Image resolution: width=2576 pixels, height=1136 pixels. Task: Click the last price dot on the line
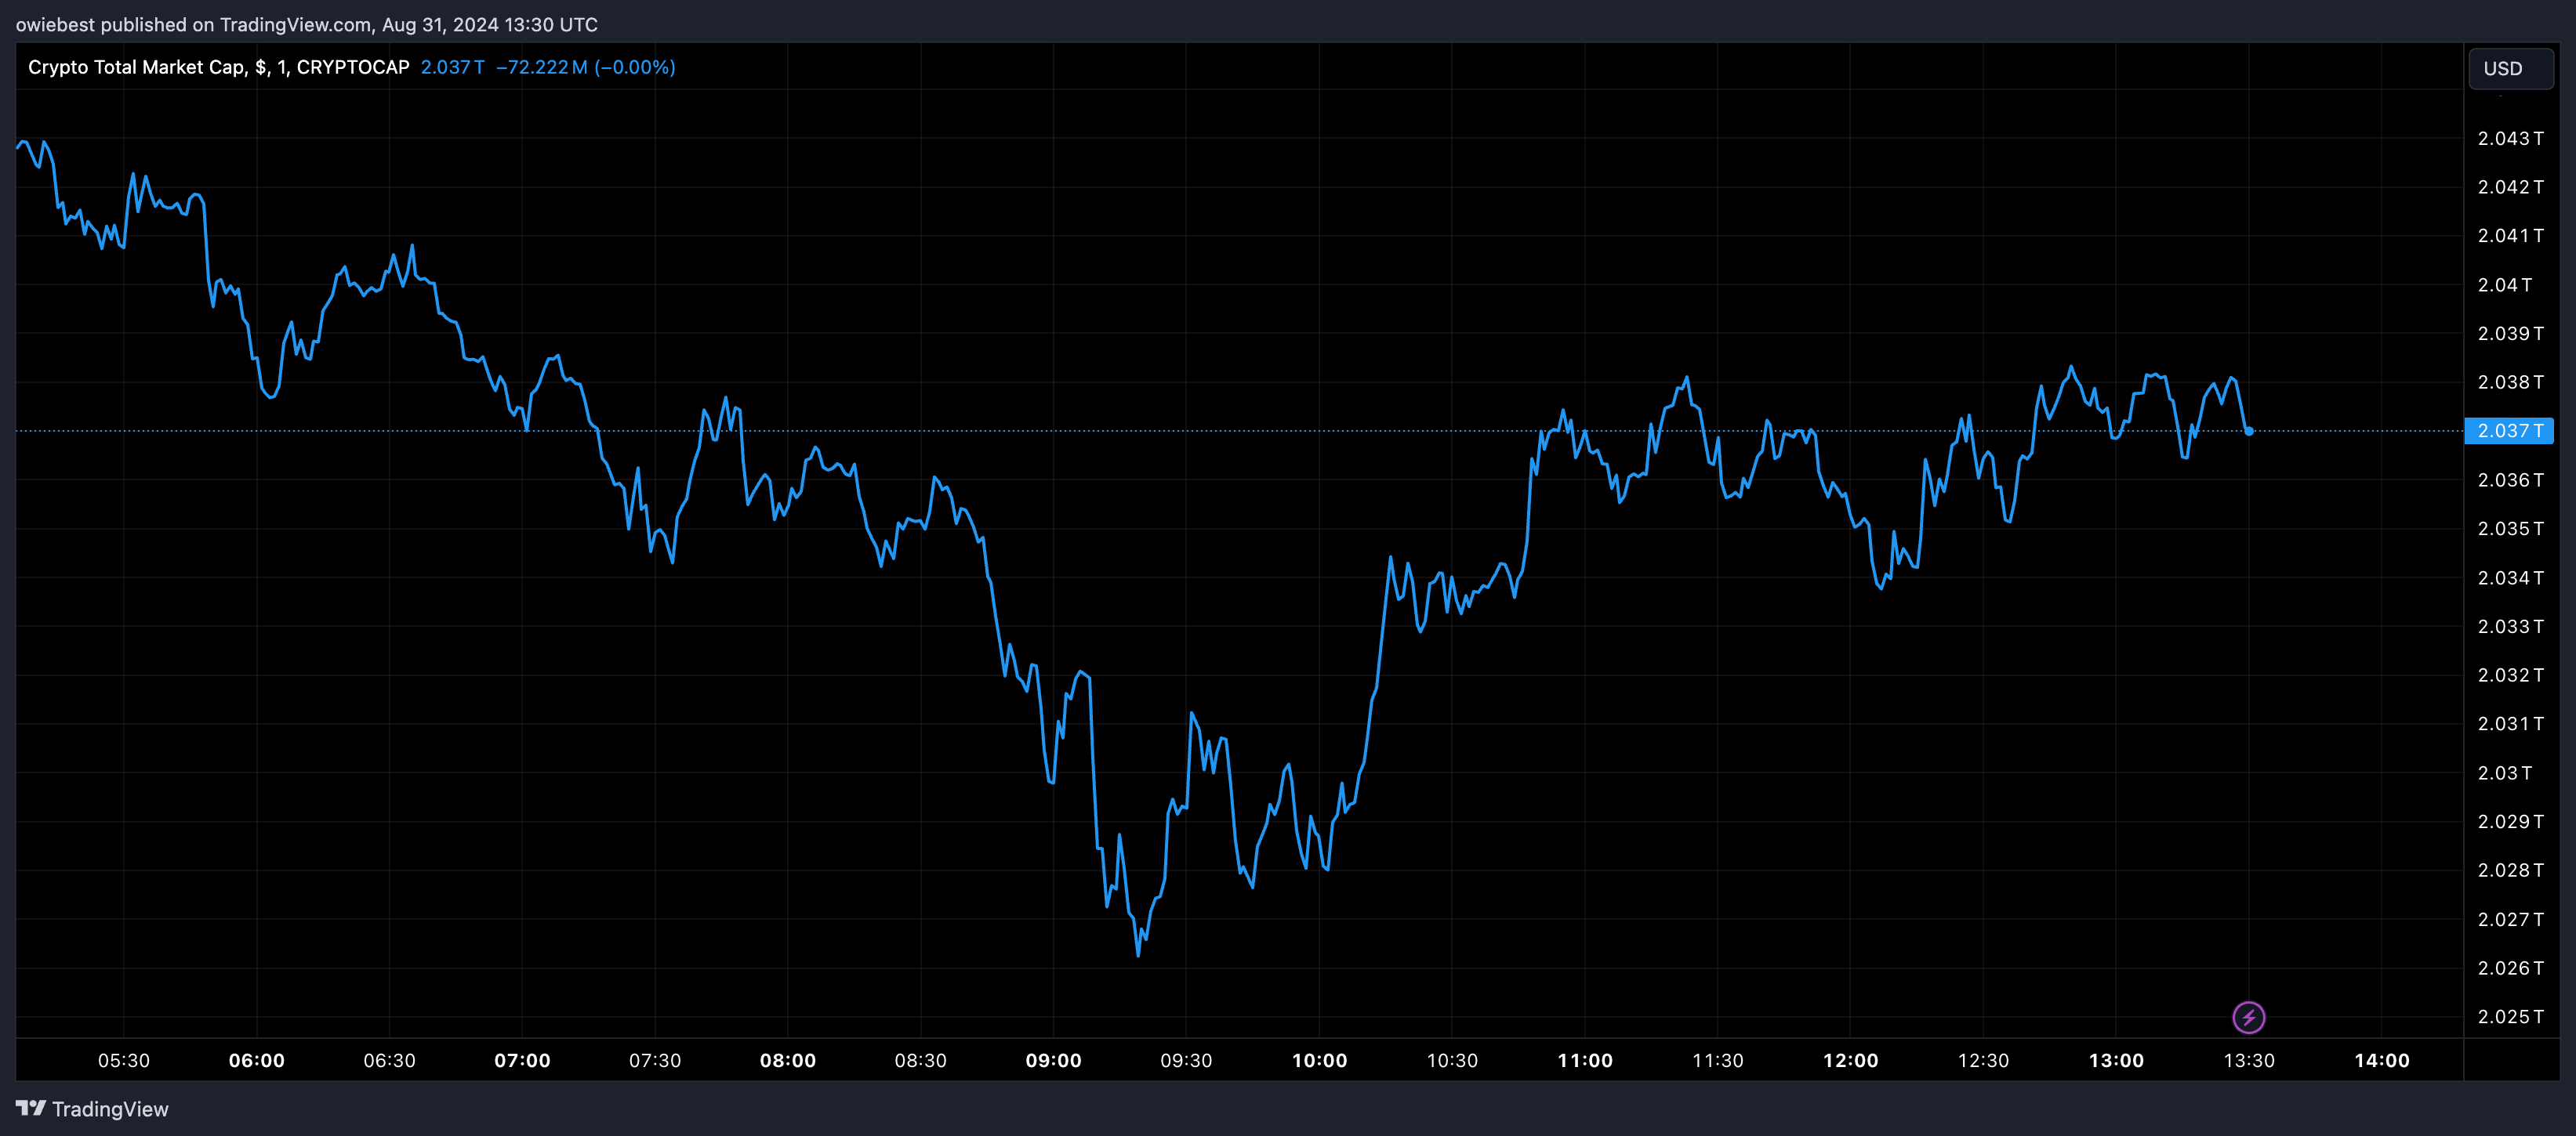click(x=2249, y=432)
